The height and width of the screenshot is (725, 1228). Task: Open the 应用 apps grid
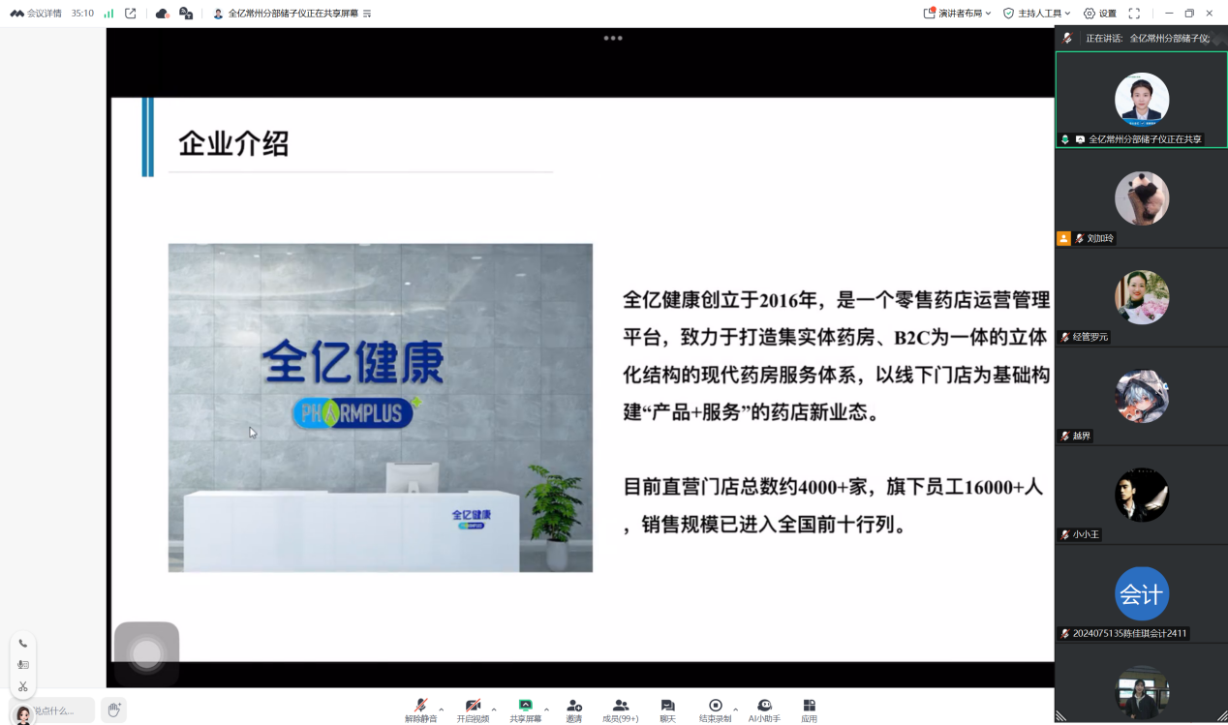coord(809,710)
